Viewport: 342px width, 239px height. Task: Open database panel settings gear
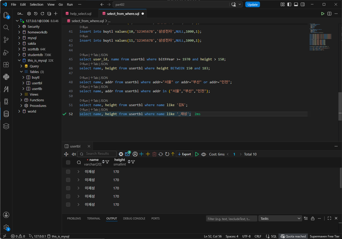point(29,14)
